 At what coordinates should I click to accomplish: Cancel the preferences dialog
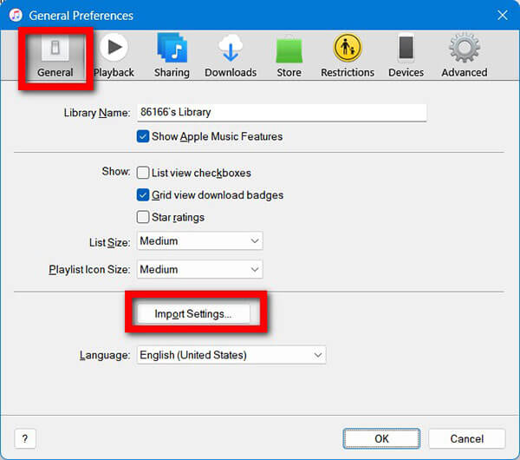[467, 439]
